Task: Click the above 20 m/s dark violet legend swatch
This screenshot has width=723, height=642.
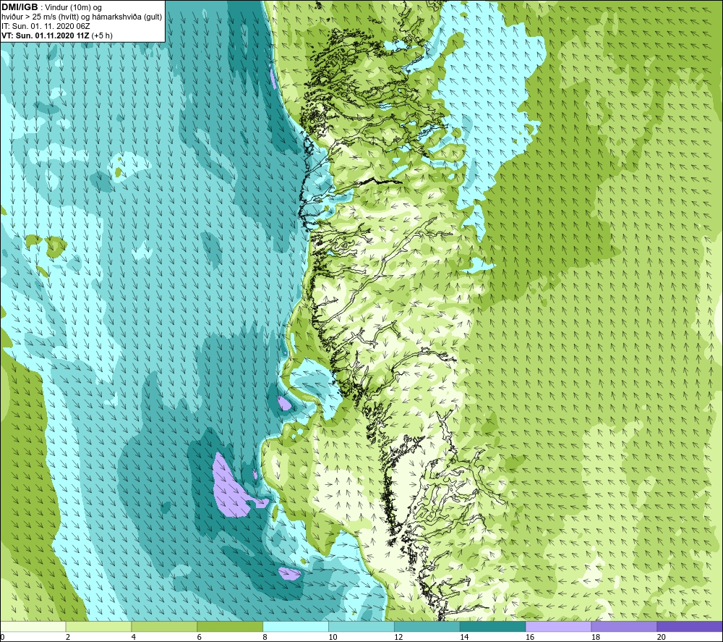Action: pos(690,626)
